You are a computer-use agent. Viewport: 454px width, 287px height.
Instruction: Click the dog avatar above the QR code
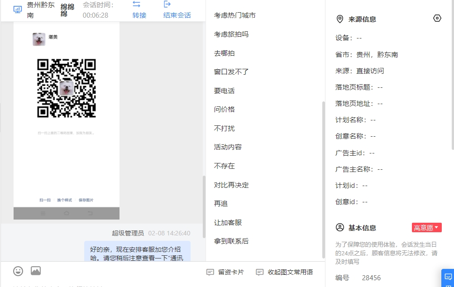coord(39,39)
